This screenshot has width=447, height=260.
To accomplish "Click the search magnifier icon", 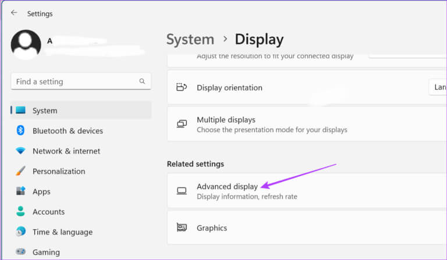I will (x=142, y=81).
